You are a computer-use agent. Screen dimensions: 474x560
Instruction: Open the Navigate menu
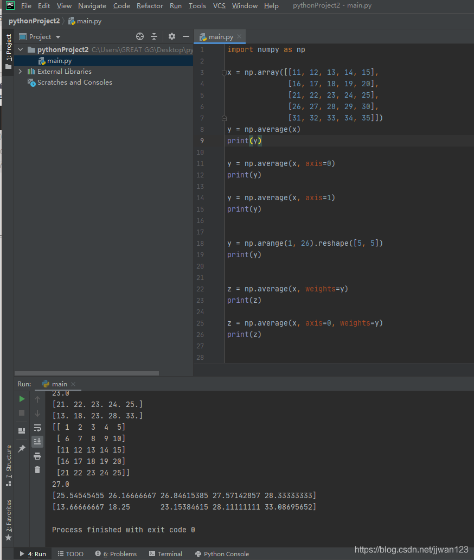coord(92,6)
